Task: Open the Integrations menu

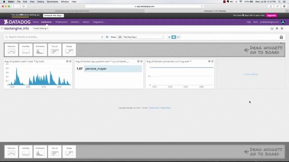Action: pos(99,22)
